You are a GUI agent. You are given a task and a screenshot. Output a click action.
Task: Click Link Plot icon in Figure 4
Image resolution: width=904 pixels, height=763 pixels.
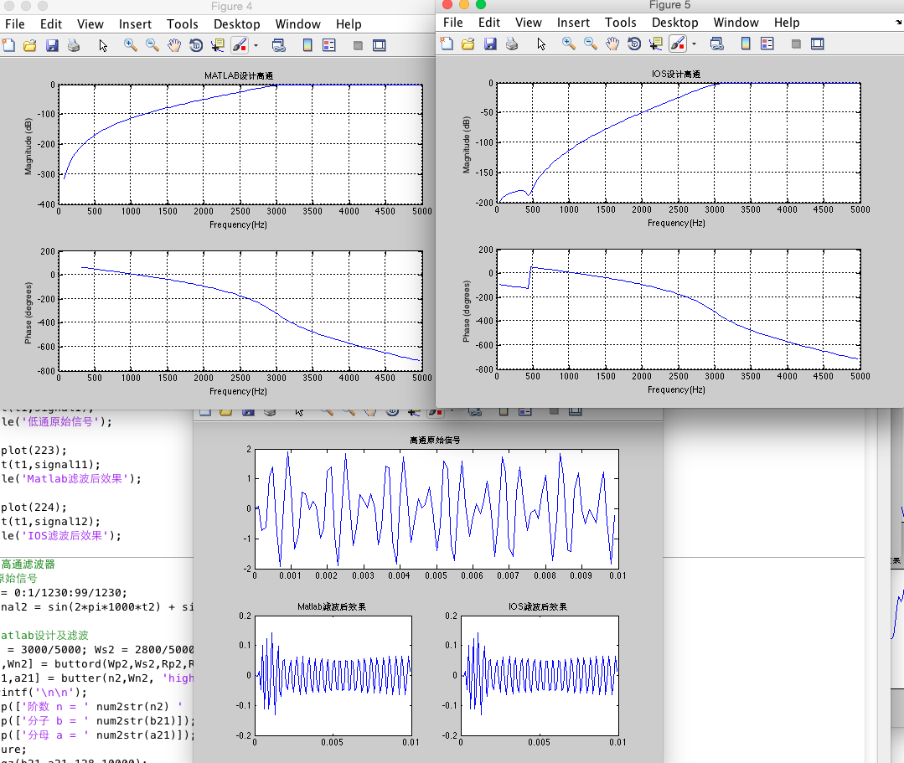point(279,45)
